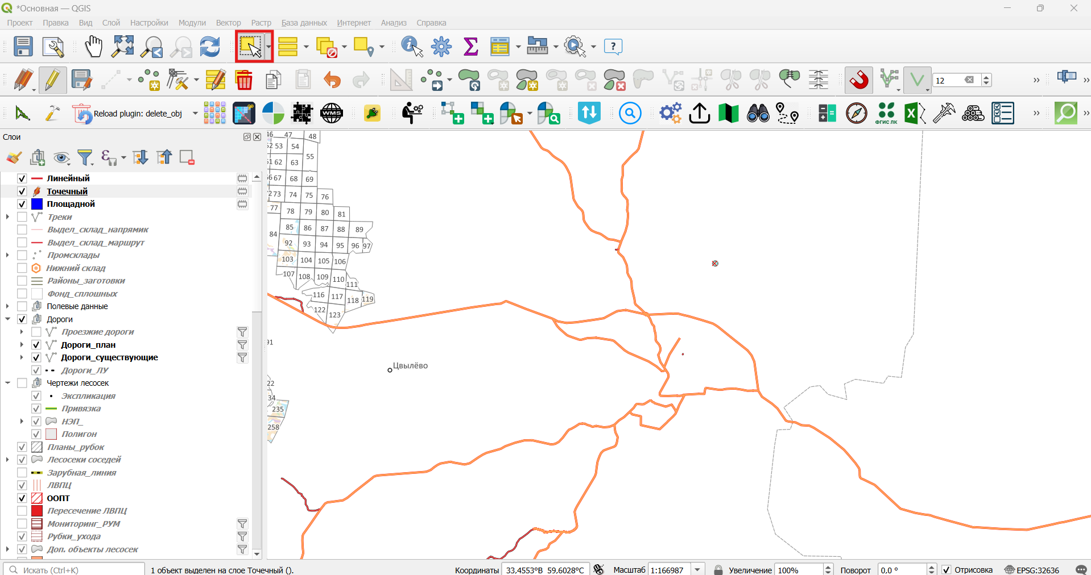Open the Справка menu
The image size is (1091, 575).
[x=431, y=23]
